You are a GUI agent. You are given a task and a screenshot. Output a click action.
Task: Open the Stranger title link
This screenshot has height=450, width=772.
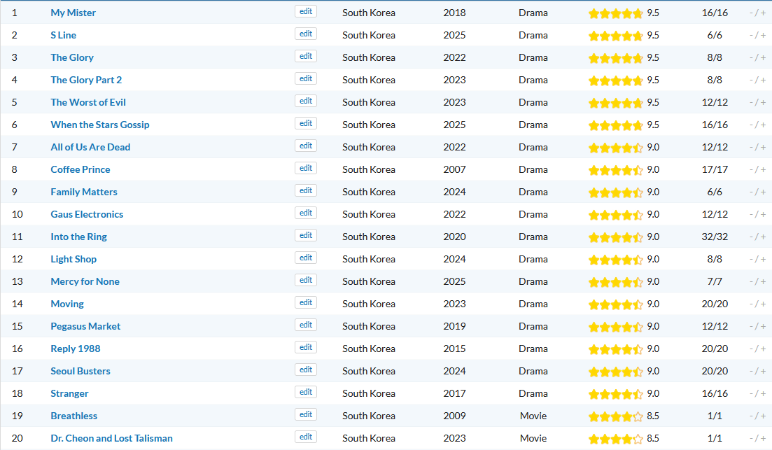coord(69,393)
